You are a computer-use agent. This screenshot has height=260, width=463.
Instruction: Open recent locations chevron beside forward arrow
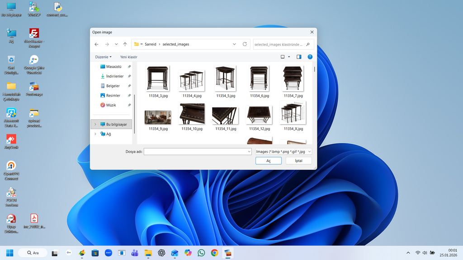[x=116, y=44]
